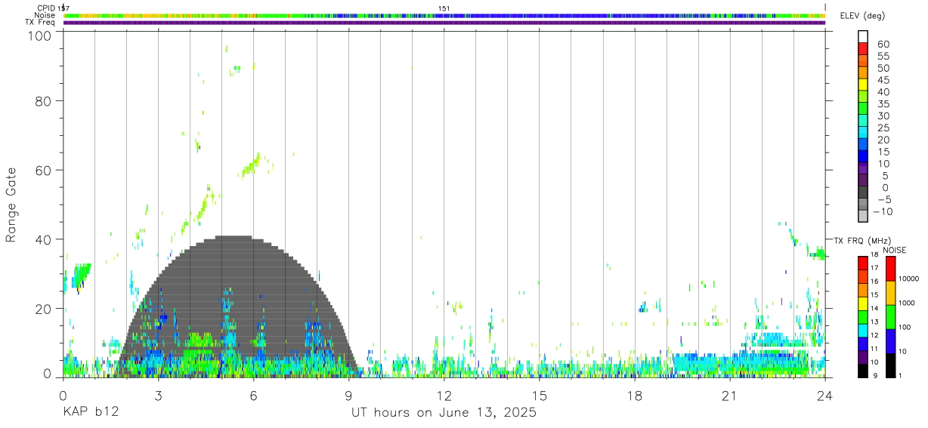This screenshot has width=928, height=428.
Task: Click the 11 label on the TX FRQ scale
Action: coord(876,349)
